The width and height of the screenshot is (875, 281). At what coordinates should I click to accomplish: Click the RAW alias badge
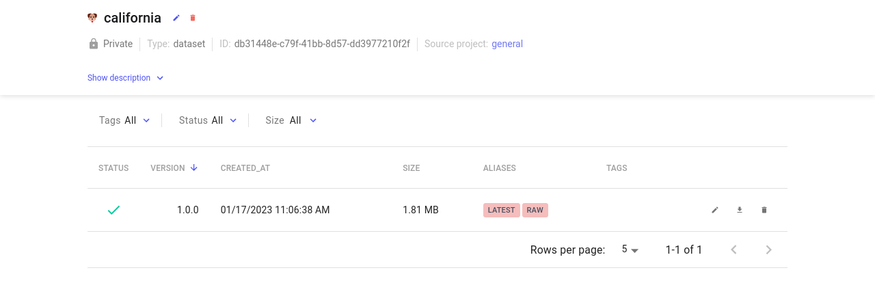click(535, 210)
